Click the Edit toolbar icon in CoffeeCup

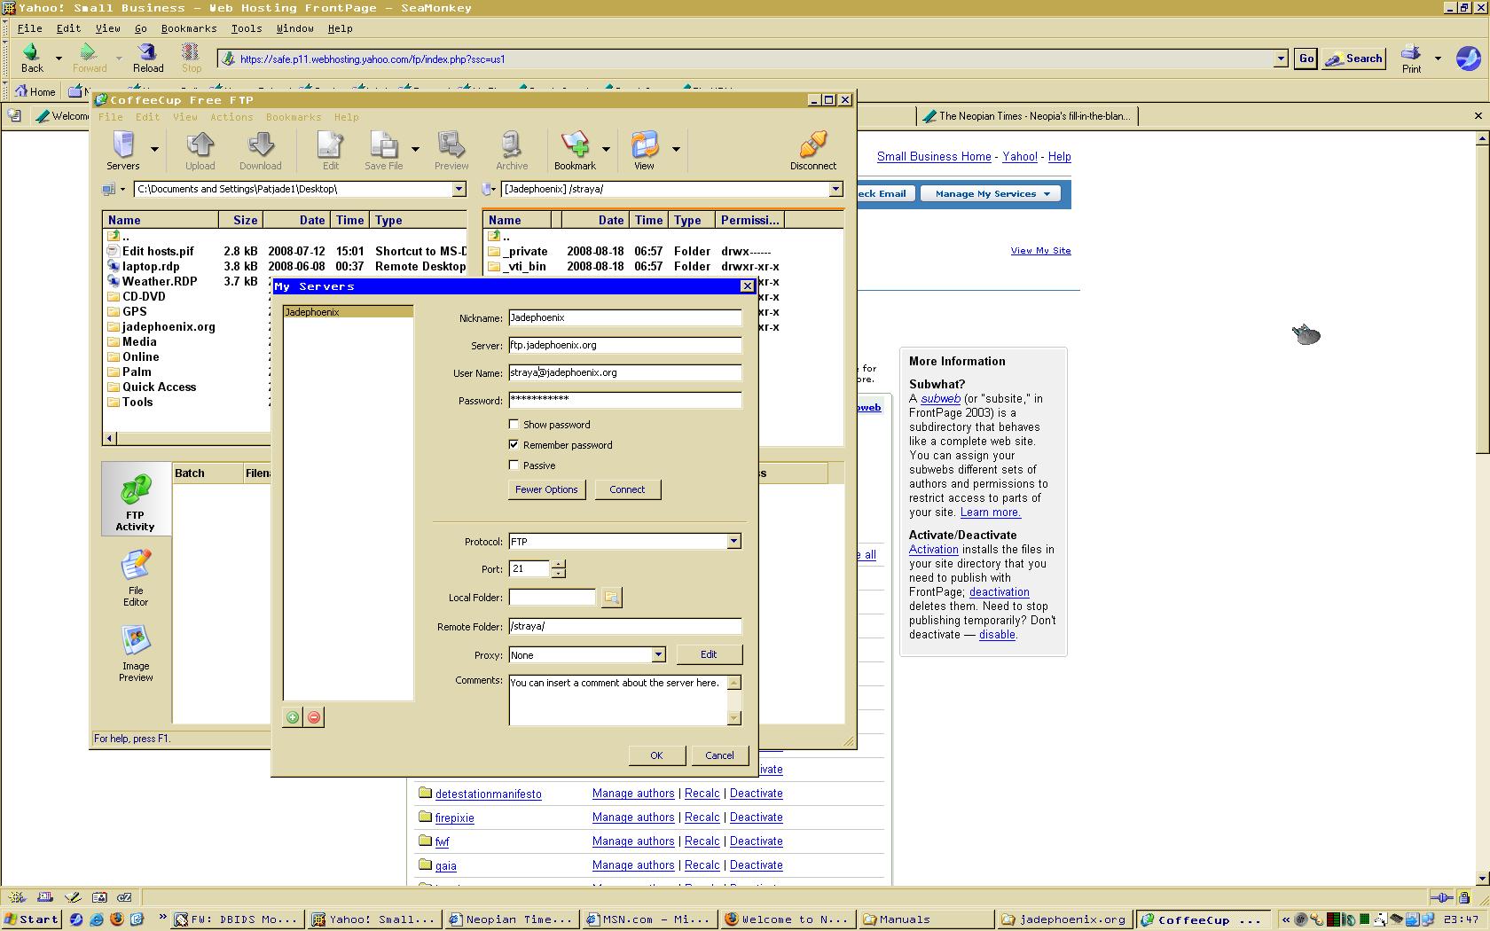(x=331, y=150)
